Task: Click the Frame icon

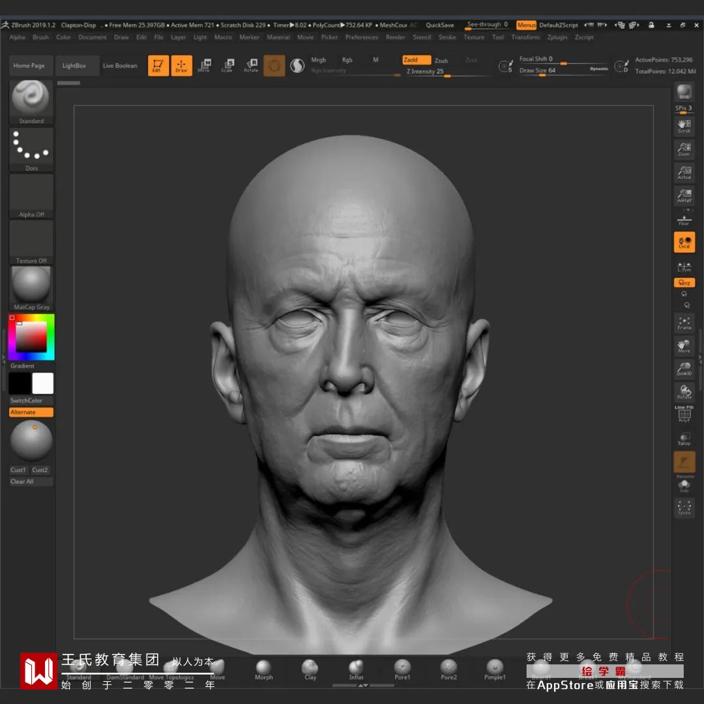Action: (684, 323)
